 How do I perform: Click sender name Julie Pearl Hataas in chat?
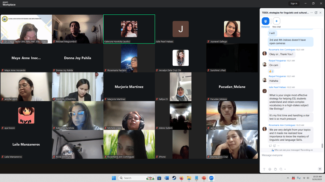pos(277,87)
